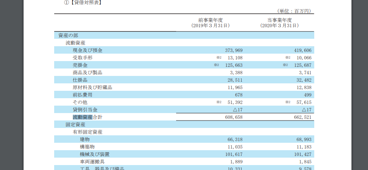Click the 資産の部 heading row
Screen dimensions: 368x170
184,35
